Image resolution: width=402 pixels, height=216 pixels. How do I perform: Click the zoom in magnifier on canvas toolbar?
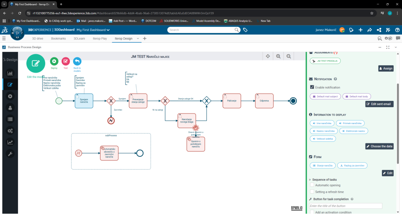(x=278, y=57)
